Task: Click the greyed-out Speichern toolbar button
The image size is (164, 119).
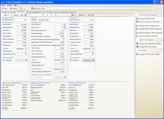Action: coord(25,8)
